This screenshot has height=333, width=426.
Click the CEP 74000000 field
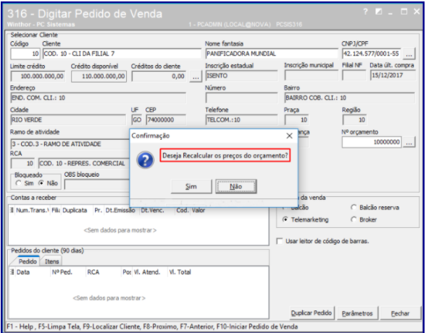coord(166,119)
